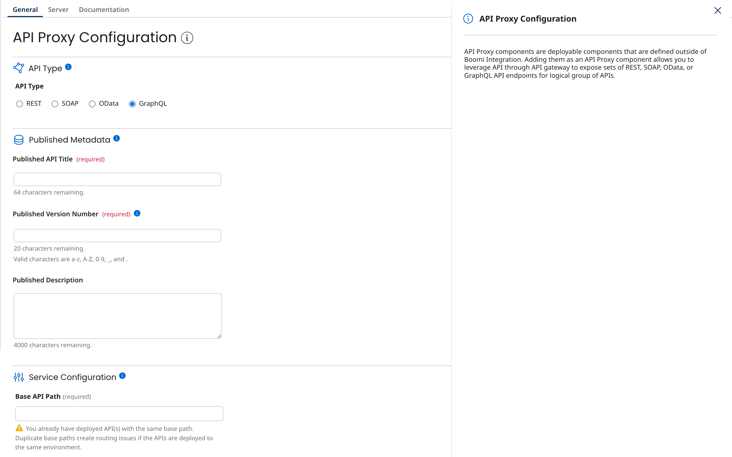Focus the Published Version Number input

(x=117, y=235)
